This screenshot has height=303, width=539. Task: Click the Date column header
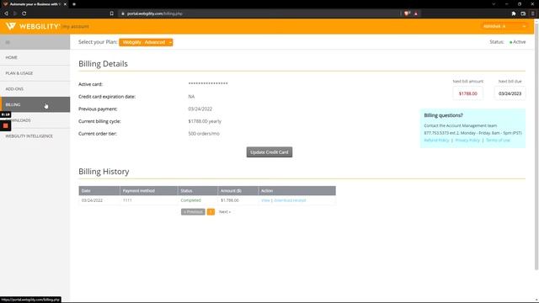point(99,191)
